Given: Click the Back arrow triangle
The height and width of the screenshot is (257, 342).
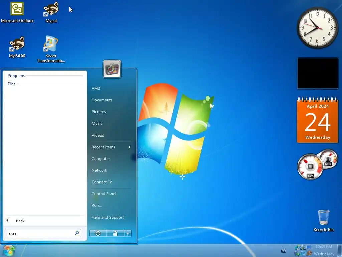Looking at the screenshot, I should click(8, 220).
